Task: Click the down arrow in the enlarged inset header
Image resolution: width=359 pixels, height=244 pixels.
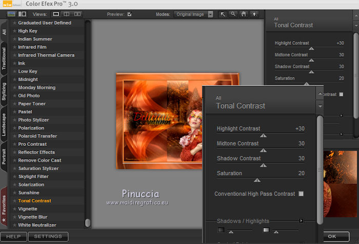Action: (320, 106)
